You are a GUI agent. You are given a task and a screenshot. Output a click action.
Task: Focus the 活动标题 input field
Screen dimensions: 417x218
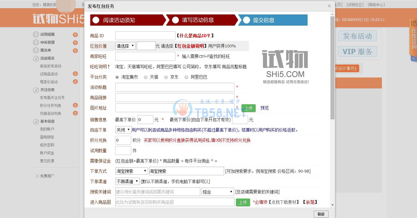175,87
